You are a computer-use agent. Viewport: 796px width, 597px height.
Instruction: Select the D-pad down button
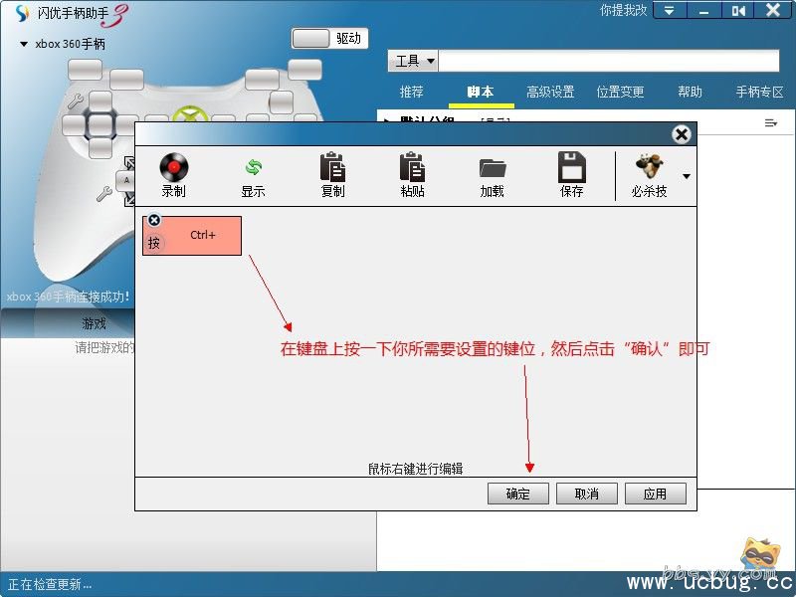[x=100, y=147]
